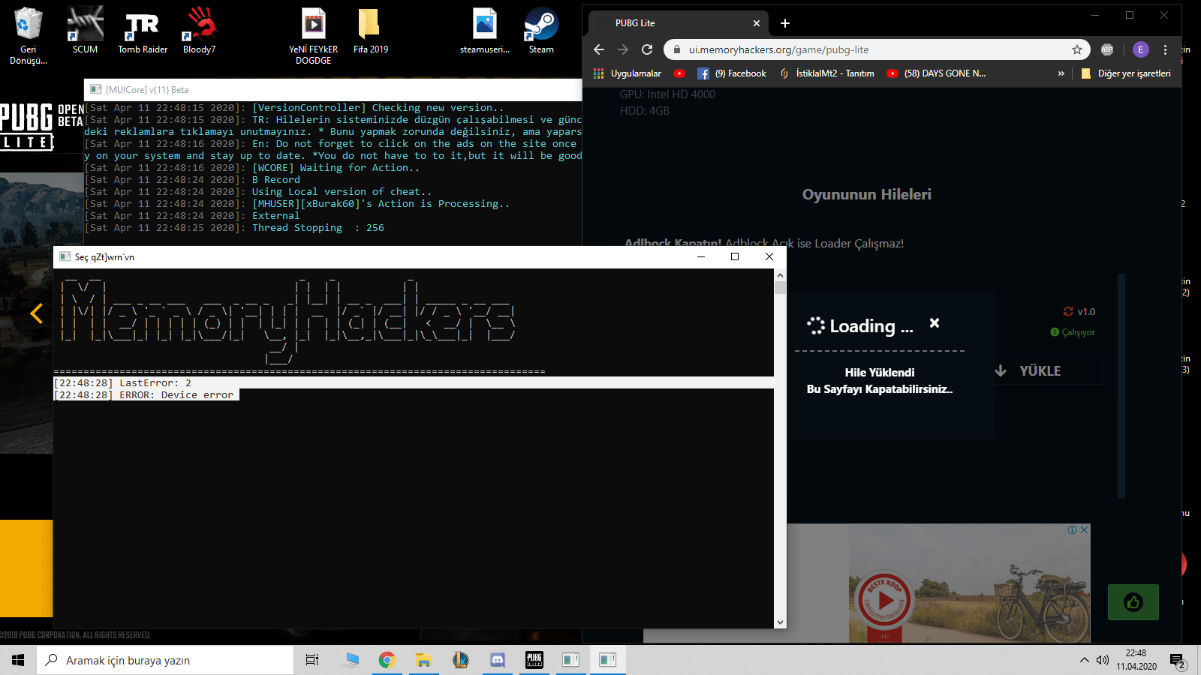Click the previous arrow on PUBG Lite launcher
Viewport: 1201px width, 675px height.
[x=36, y=313]
